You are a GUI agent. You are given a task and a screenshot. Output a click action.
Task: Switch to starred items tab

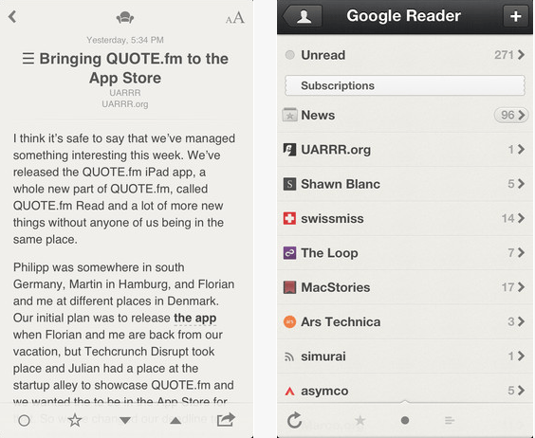pyautogui.click(x=360, y=420)
